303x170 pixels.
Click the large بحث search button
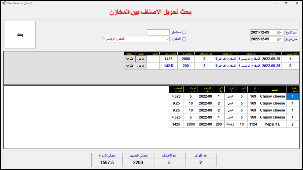(20, 35)
